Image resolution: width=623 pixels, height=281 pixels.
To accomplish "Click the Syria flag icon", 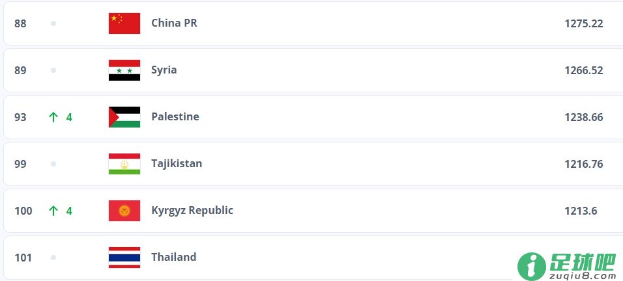I will pyautogui.click(x=124, y=70).
